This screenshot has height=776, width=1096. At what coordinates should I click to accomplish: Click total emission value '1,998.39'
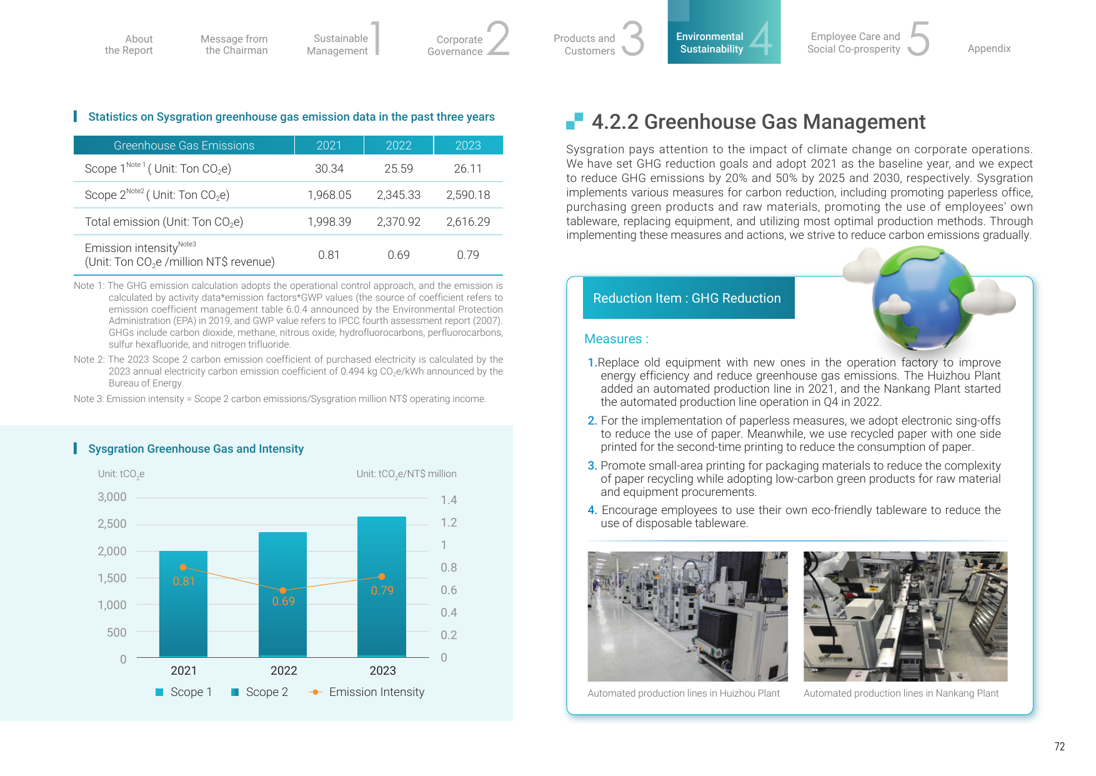(329, 222)
